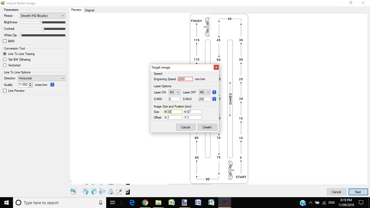Adjust the White Clip slider handle
This screenshot has height=208, width=370.
point(21,35)
